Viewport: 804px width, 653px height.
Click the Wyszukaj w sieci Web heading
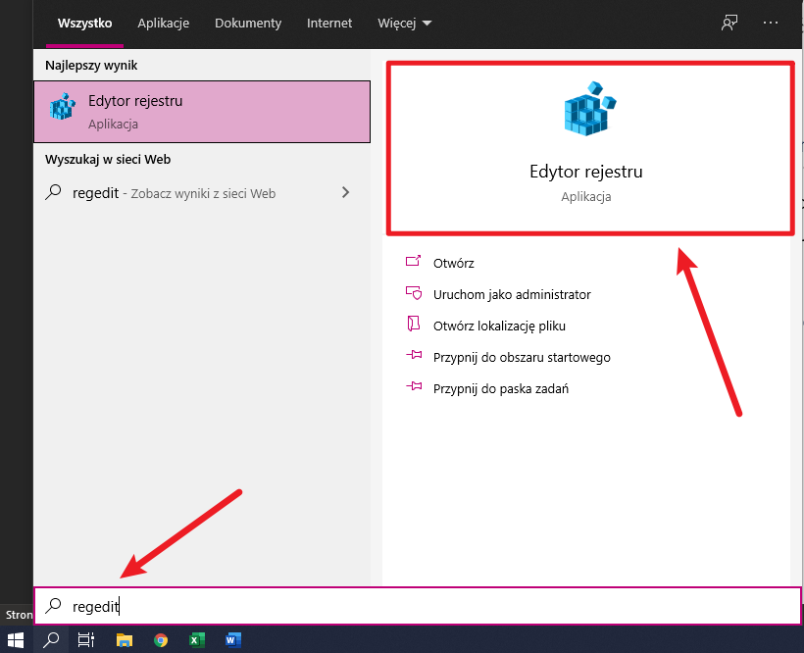(108, 160)
